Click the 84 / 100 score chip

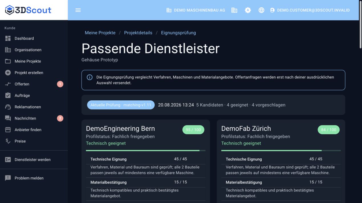(329, 130)
